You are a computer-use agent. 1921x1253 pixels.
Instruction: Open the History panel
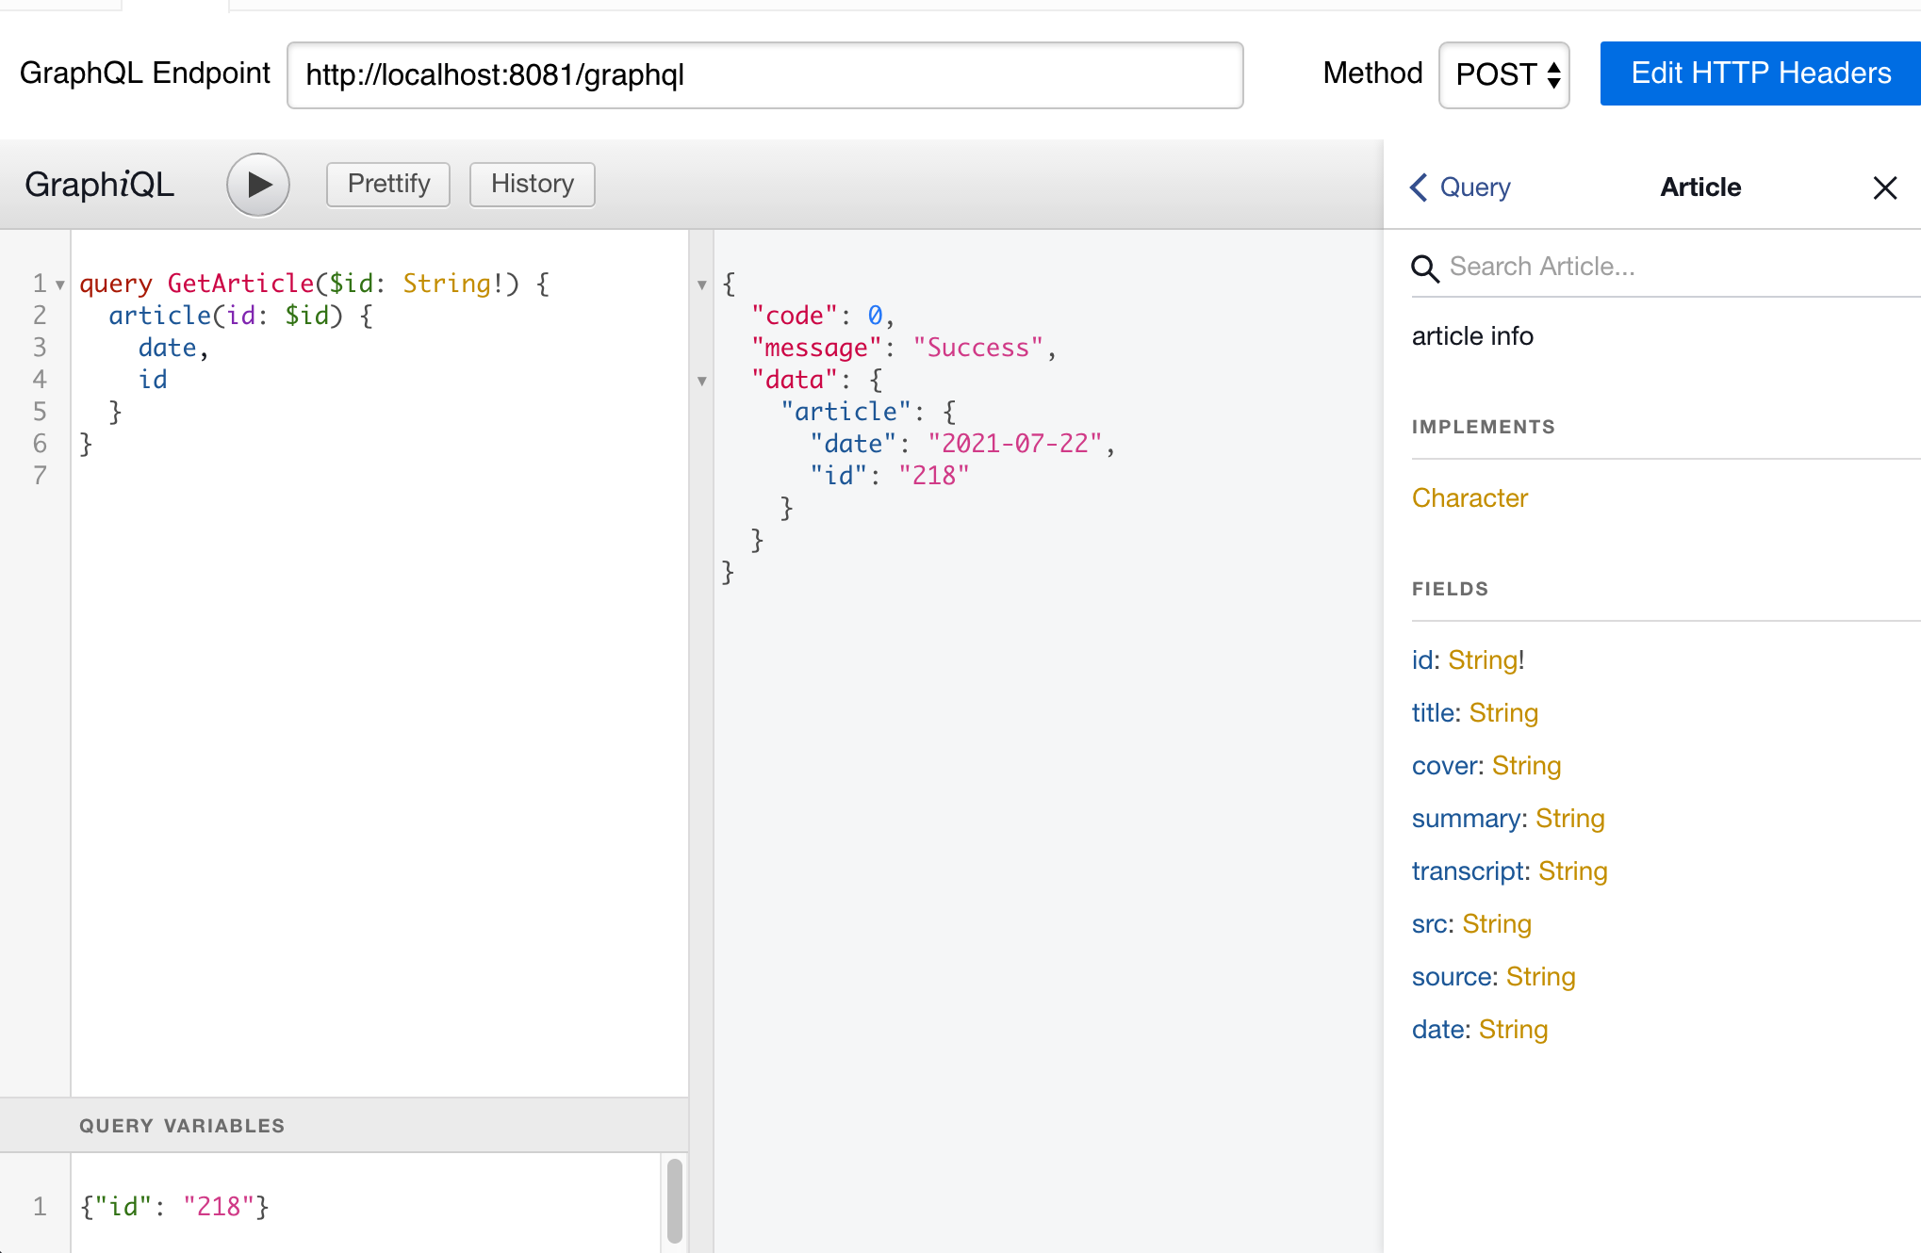pos(532,184)
